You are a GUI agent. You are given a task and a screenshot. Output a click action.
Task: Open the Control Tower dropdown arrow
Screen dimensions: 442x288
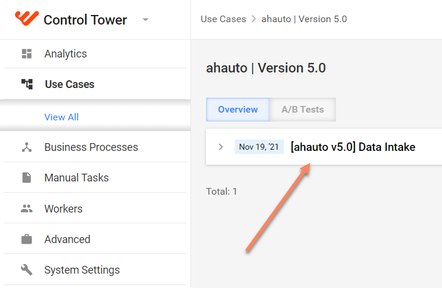coord(146,20)
